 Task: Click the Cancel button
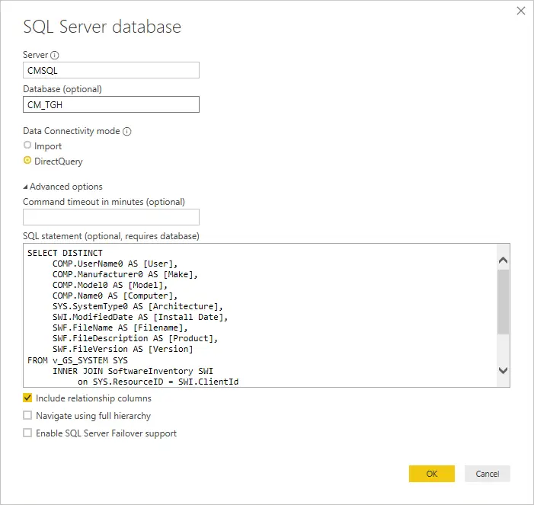pos(488,474)
